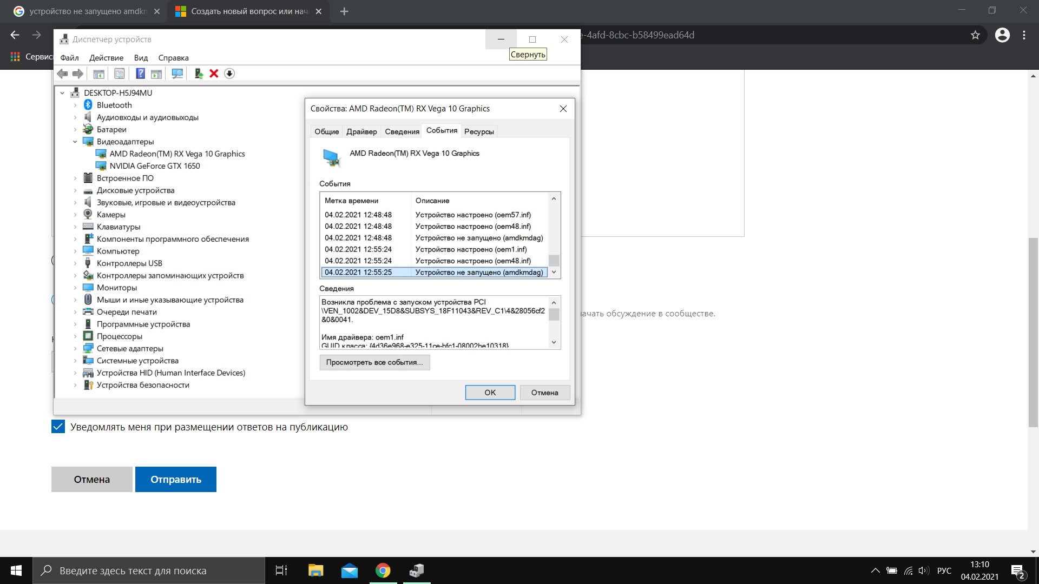The height and width of the screenshot is (584, 1039).
Task: Click Отмена in the properties dialog
Action: point(544,393)
